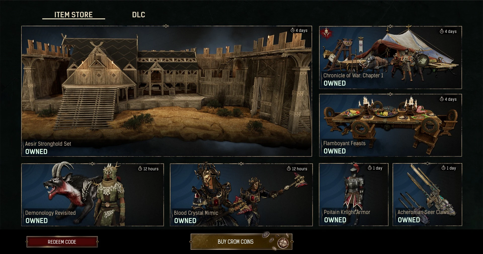Switch to the DLC tab

pyautogui.click(x=139, y=15)
